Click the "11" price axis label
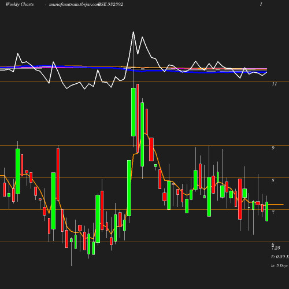The width and height of the screenshot is (289, 289). pyautogui.click(x=274, y=84)
